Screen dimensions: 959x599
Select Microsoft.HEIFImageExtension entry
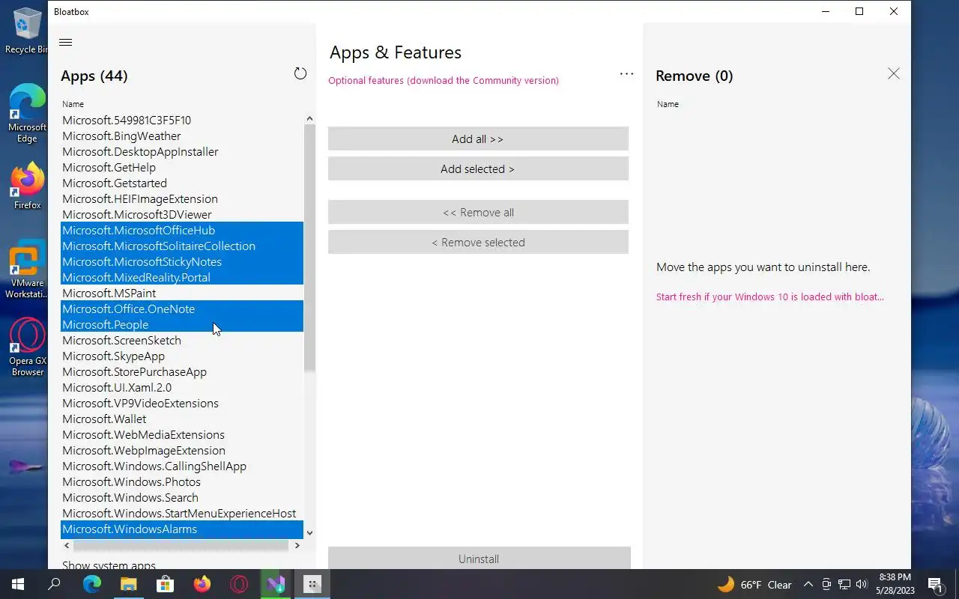pos(182,198)
